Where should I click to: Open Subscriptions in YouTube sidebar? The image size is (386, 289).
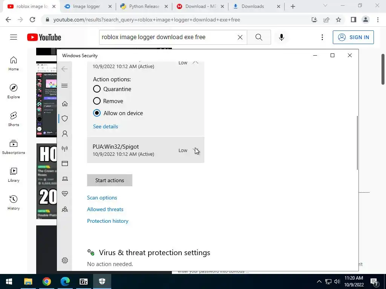point(14,147)
